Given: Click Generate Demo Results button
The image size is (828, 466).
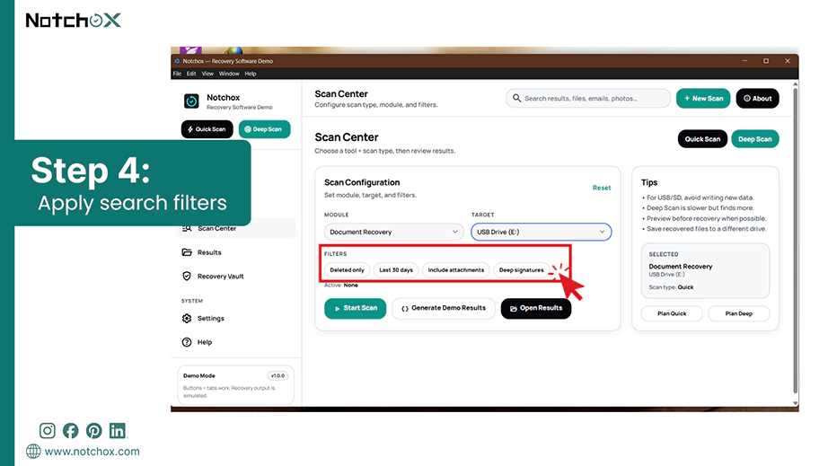Looking at the screenshot, I should (x=443, y=308).
